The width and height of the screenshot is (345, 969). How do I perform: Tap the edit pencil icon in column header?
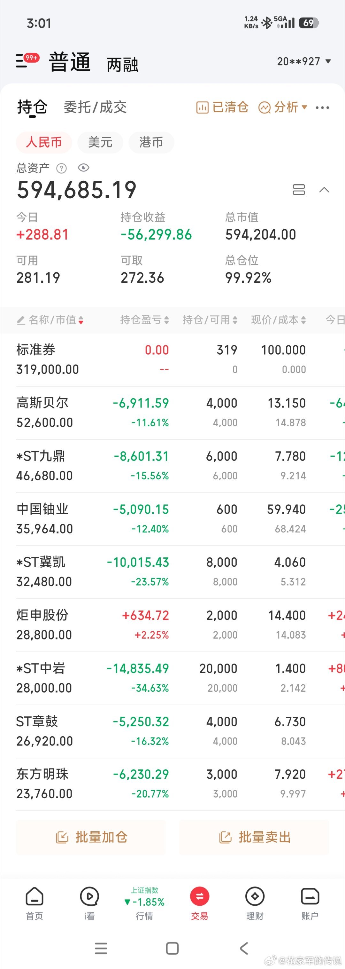click(21, 320)
